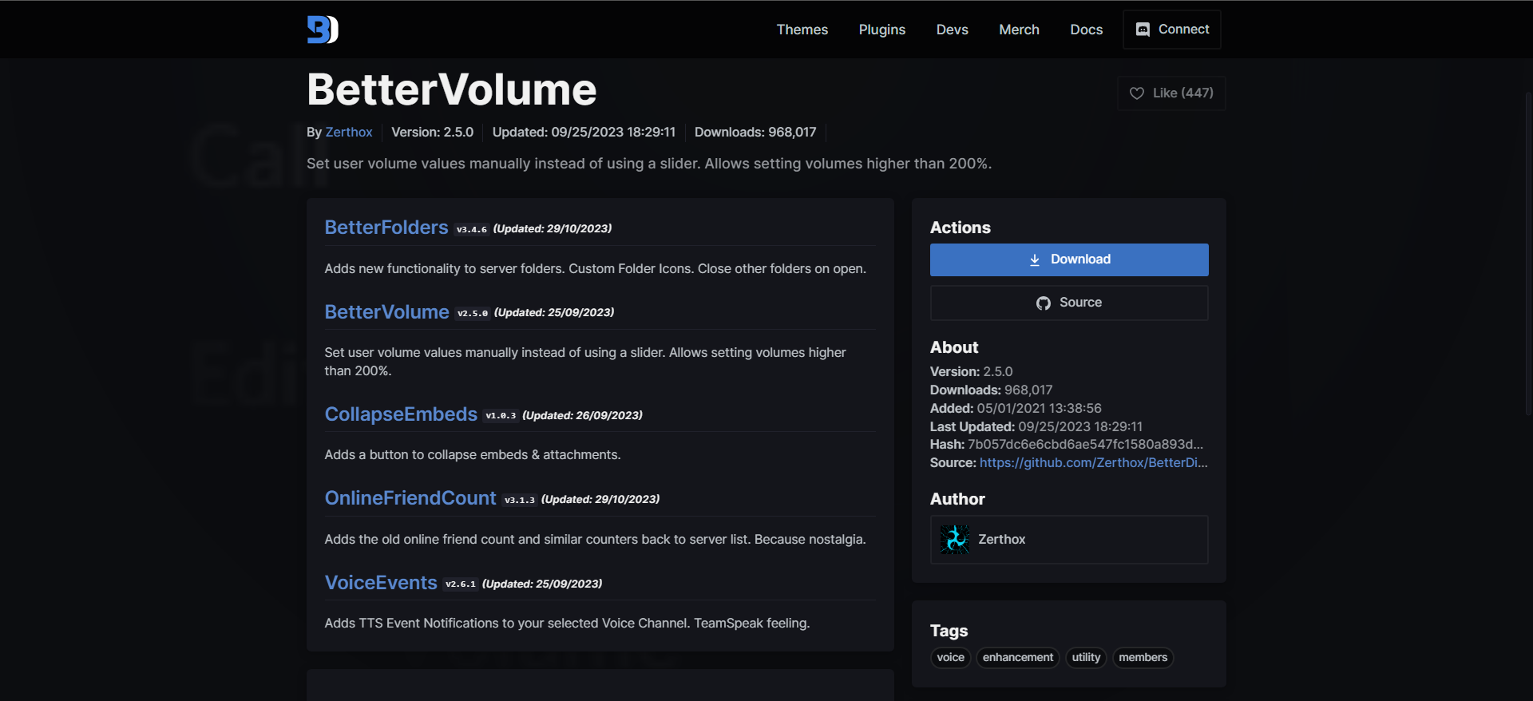Select the members tag
Screen dimensions: 1533x701
click(x=1143, y=658)
